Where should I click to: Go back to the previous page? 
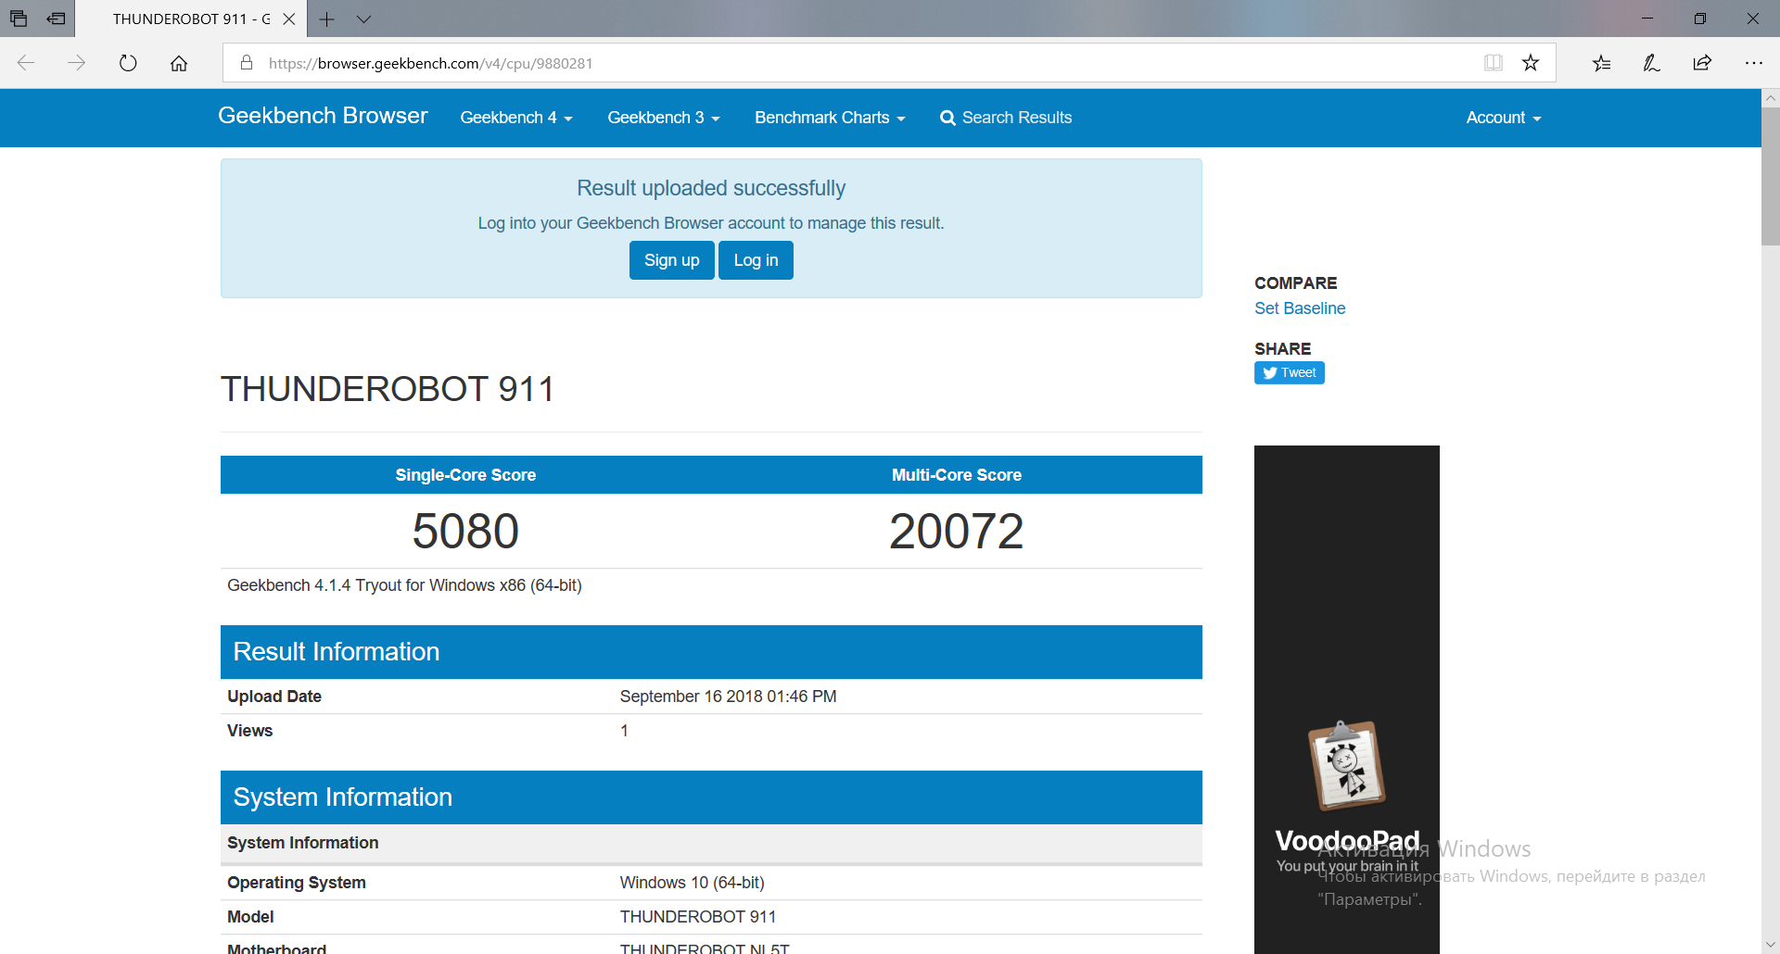tap(26, 63)
